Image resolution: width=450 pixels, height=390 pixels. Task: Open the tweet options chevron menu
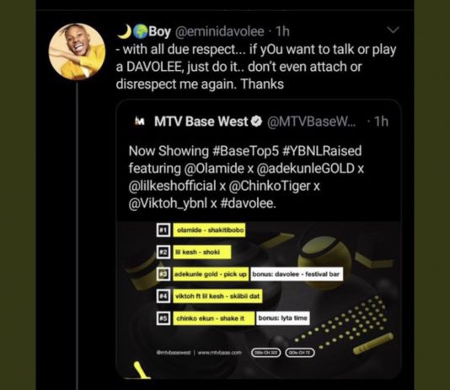pos(393,30)
